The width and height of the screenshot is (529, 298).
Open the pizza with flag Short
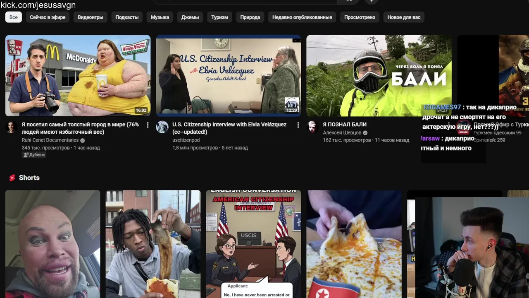click(354, 244)
